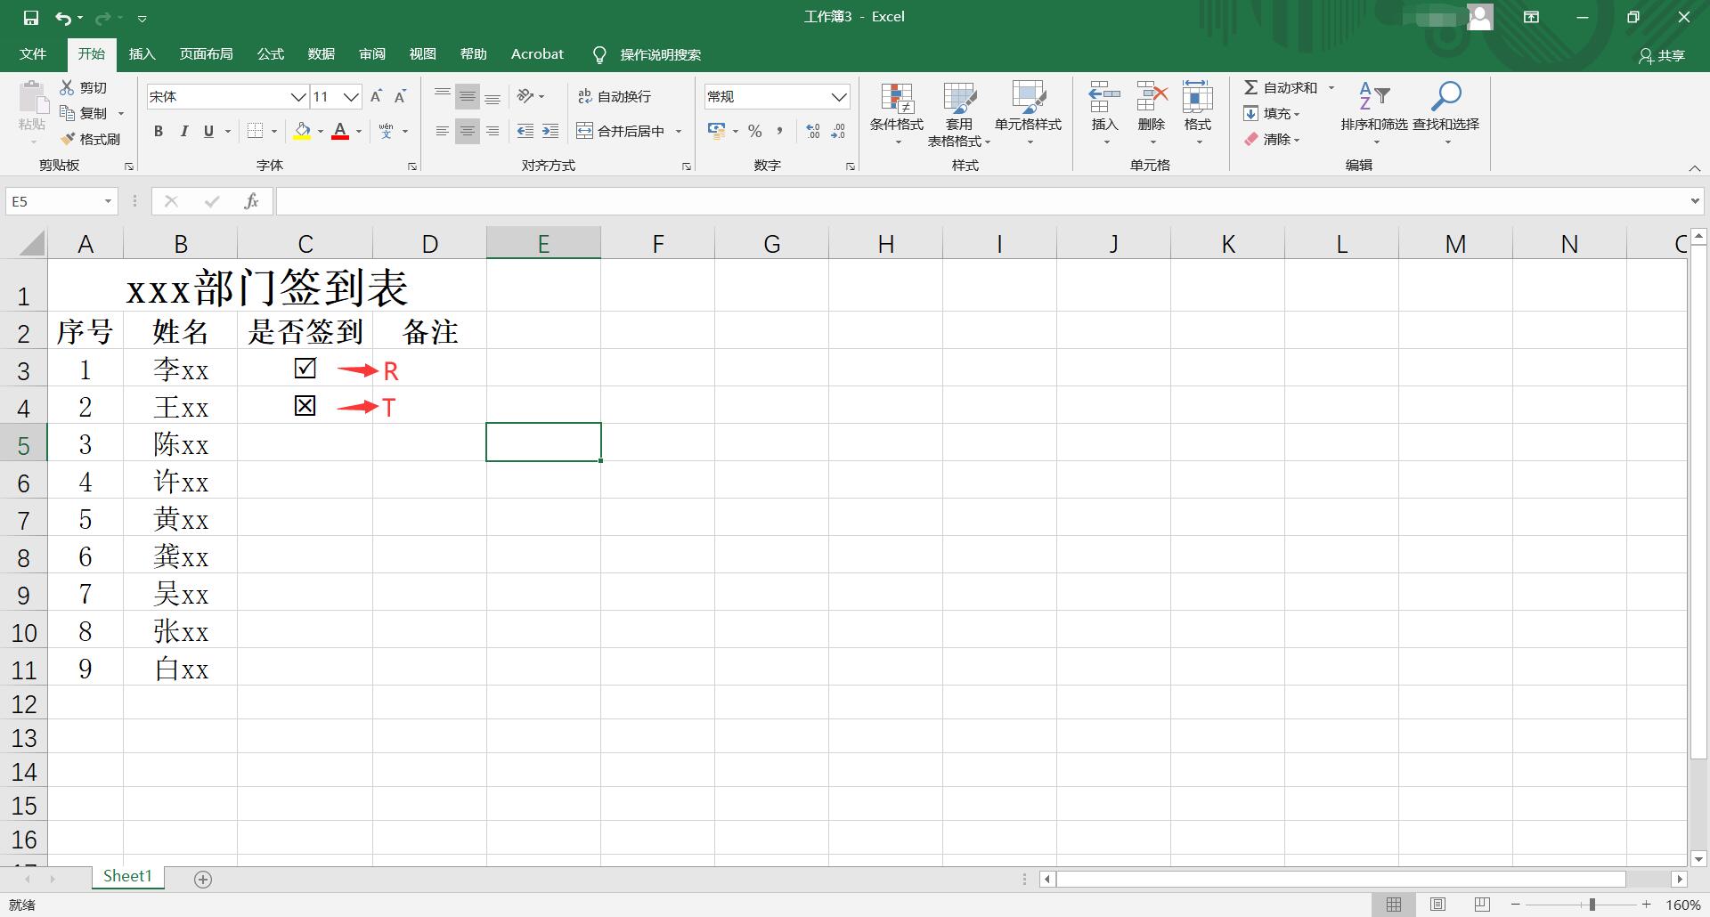Open Format as Table 套用表格格式
This screenshot has height=917, width=1710.
click(x=959, y=114)
